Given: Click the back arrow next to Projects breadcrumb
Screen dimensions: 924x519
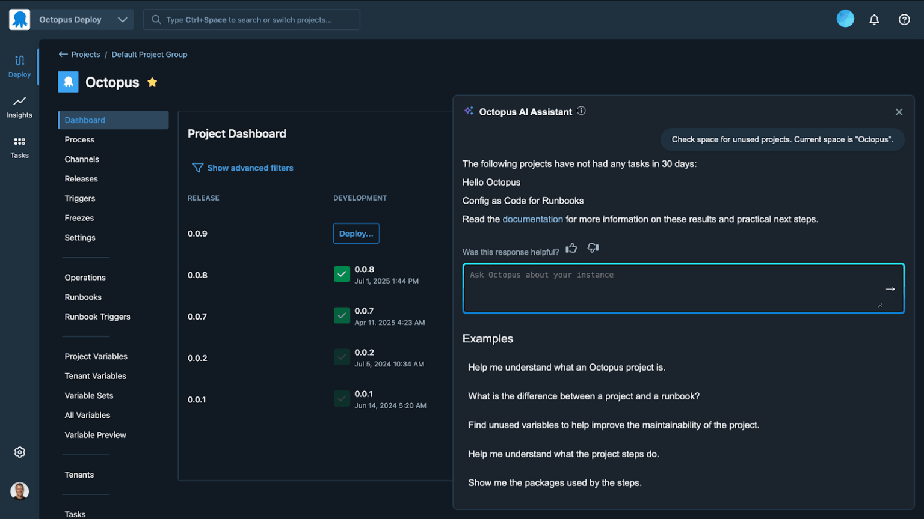Looking at the screenshot, I should click(63, 54).
